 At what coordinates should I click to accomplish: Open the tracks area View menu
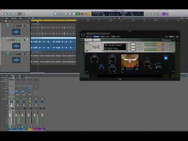[x=21, y=18]
